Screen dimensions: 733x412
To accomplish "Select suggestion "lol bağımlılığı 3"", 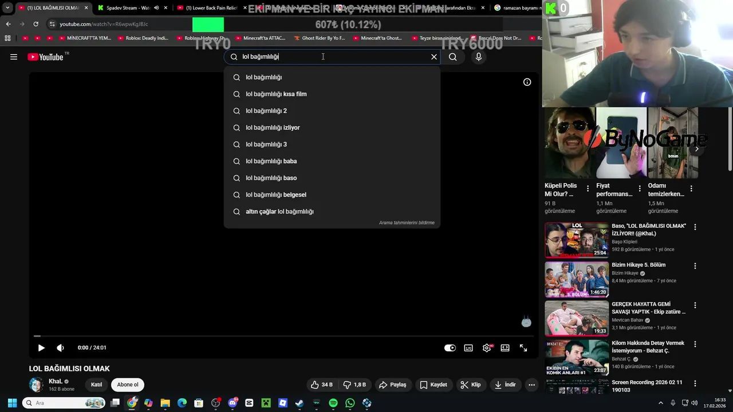I will click(332, 144).
